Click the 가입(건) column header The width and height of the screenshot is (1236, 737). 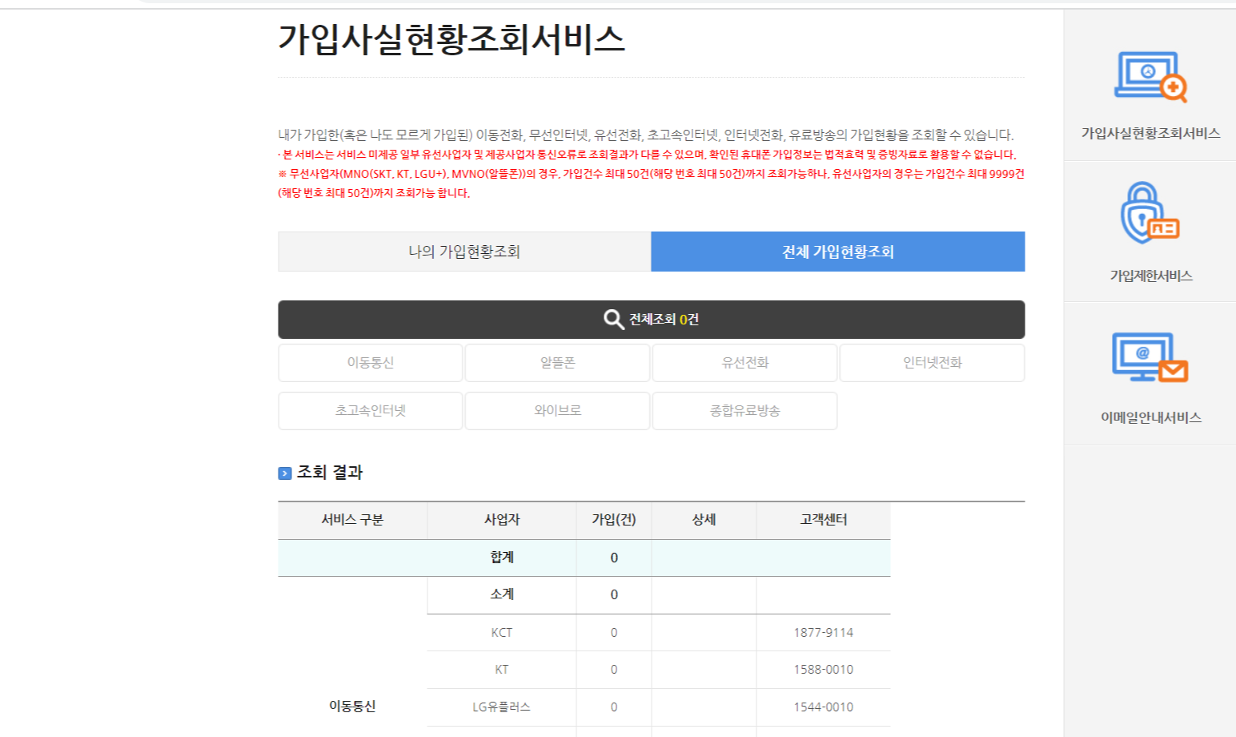click(614, 520)
